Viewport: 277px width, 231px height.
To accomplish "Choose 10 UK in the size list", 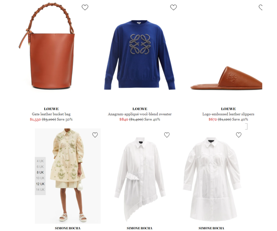I will (40, 178).
